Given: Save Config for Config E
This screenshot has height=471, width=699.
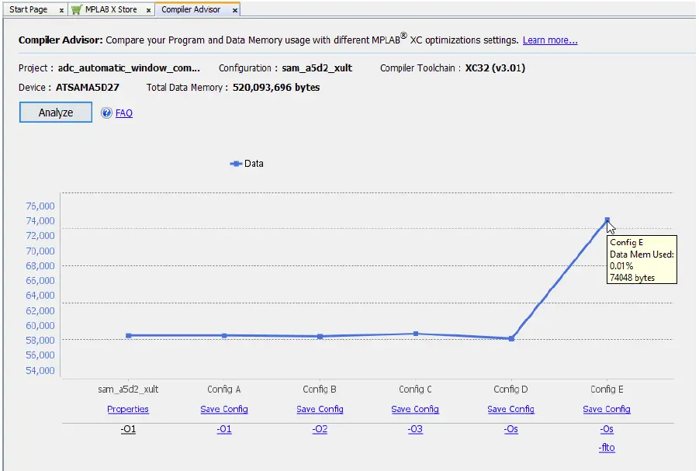Looking at the screenshot, I should tap(607, 409).
